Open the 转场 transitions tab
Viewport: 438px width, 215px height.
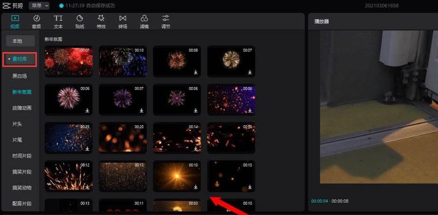(x=123, y=22)
